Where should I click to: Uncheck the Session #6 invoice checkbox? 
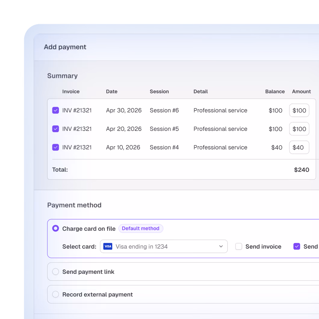tap(56, 110)
